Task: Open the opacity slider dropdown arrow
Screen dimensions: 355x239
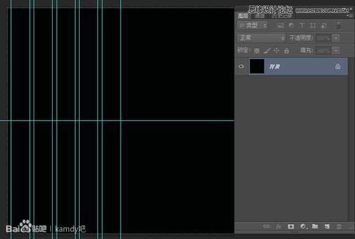Action: tap(336, 38)
